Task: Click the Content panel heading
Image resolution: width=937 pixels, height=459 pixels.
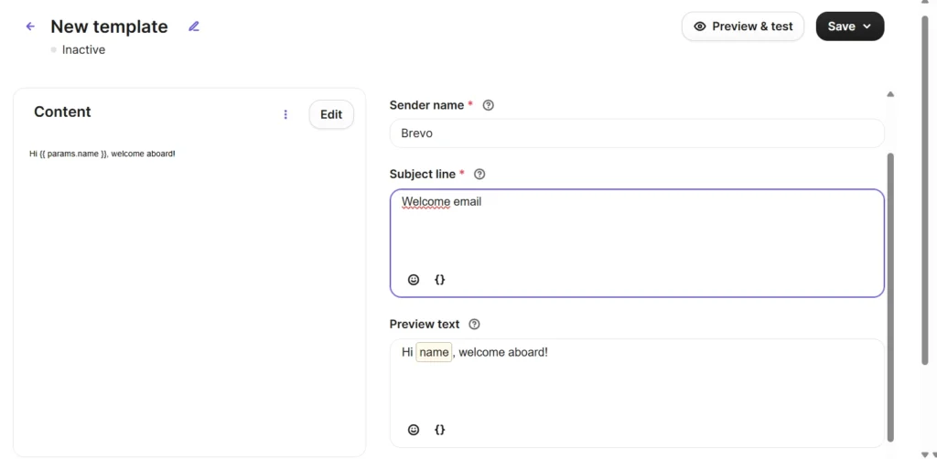Action: click(63, 112)
